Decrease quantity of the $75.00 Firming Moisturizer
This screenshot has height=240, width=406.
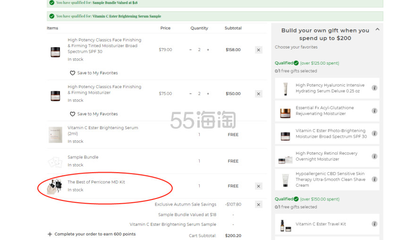(x=191, y=94)
